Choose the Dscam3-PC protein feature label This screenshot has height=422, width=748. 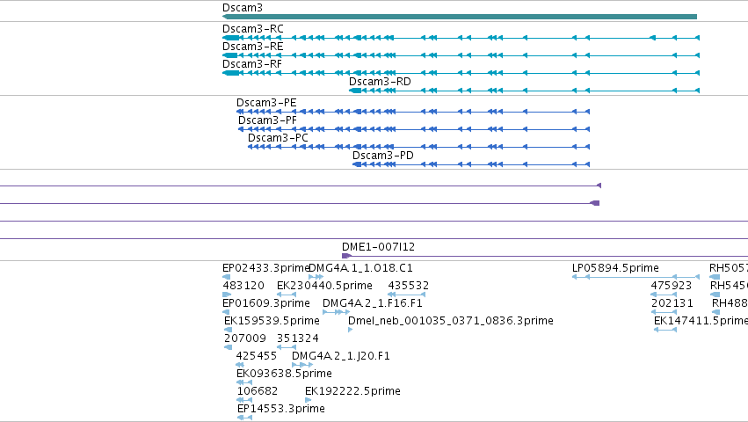pyautogui.click(x=278, y=138)
